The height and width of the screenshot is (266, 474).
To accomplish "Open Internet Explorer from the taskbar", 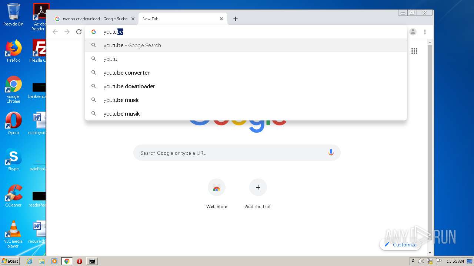I will 30,261.
